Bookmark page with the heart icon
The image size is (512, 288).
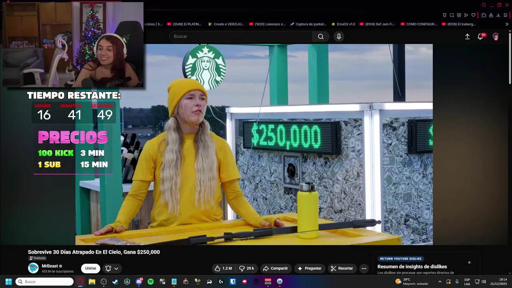473,15
